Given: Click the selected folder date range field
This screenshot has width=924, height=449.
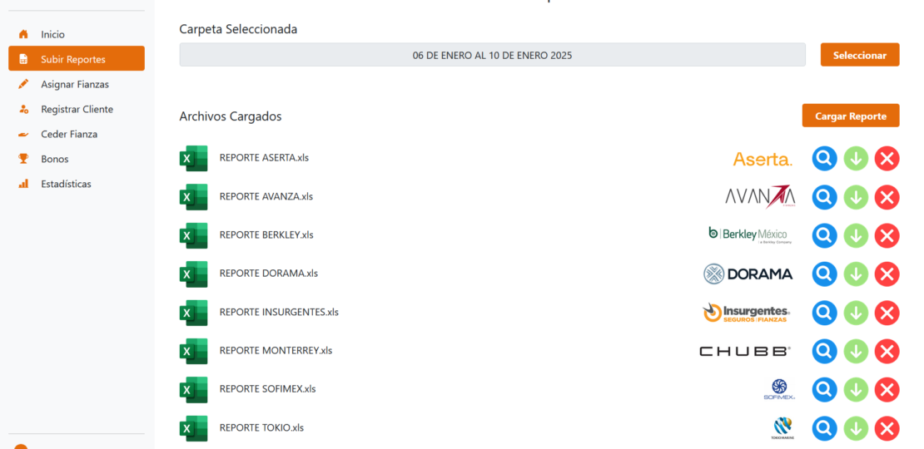Looking at the screenshot, I should click(492, 55).
